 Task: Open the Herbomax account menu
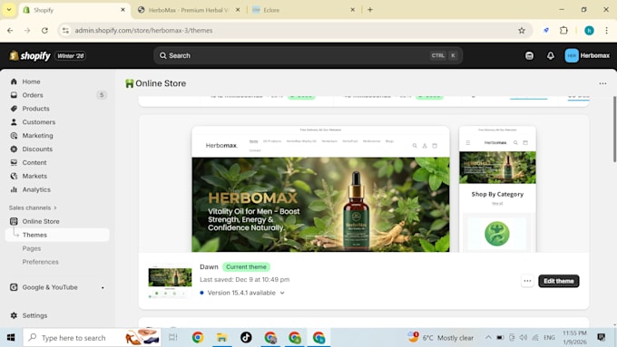[587, 56]
